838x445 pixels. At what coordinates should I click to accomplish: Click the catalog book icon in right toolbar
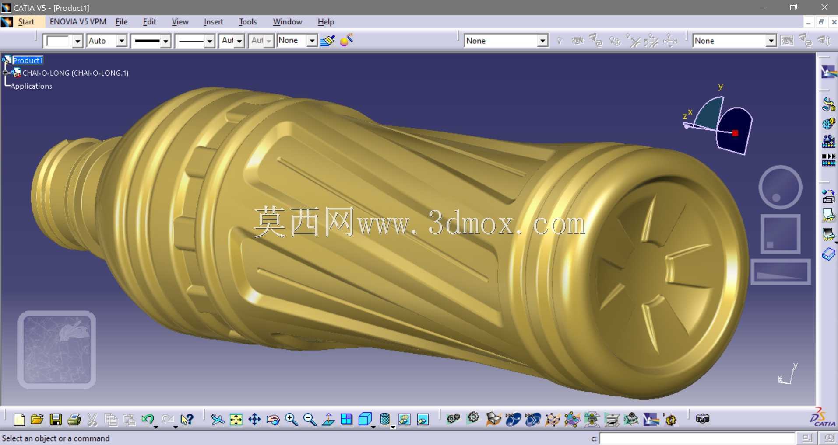pos(828,254)
